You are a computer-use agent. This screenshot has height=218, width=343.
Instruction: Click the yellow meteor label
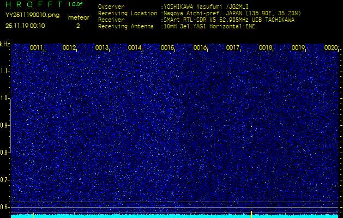(78, 17)
